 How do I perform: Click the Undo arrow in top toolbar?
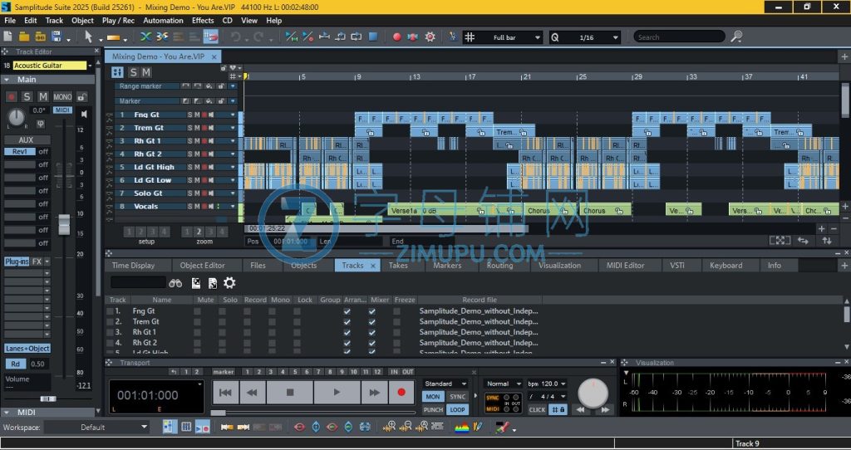pyautogui.click(x=236, y=37)
